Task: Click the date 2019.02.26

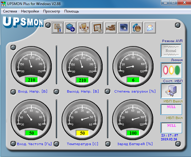Action: pyautogui.click(x=169, y=139)
